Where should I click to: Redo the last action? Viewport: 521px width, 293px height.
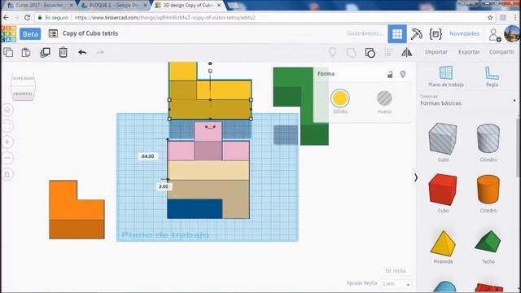point(100,52)
